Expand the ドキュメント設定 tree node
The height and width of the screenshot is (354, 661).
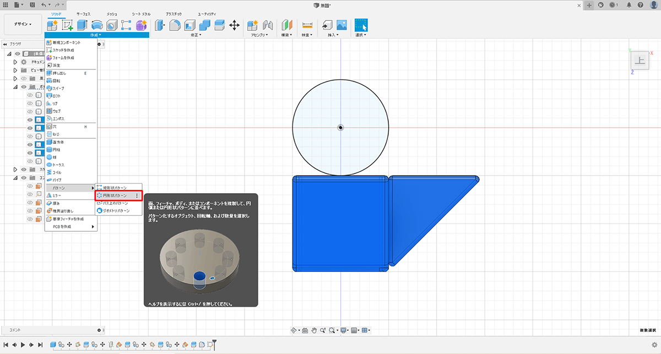(15, 62)
